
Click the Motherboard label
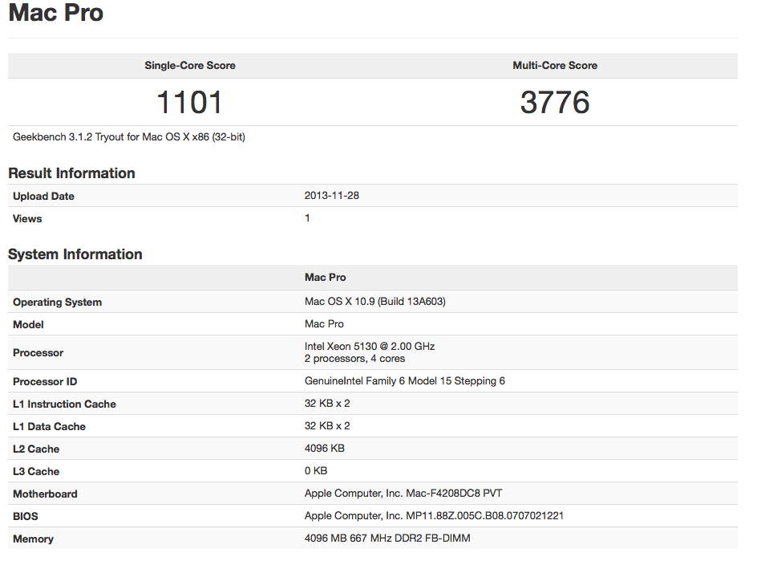(45, 494)
